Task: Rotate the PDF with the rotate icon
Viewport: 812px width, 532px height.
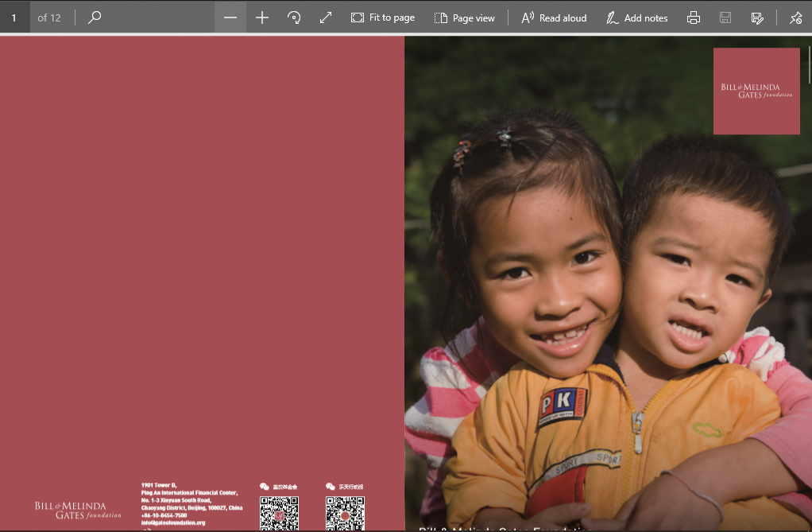Action: (294, 17)
